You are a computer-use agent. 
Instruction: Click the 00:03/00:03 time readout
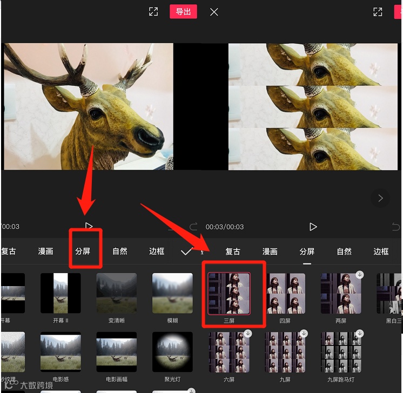225,227
